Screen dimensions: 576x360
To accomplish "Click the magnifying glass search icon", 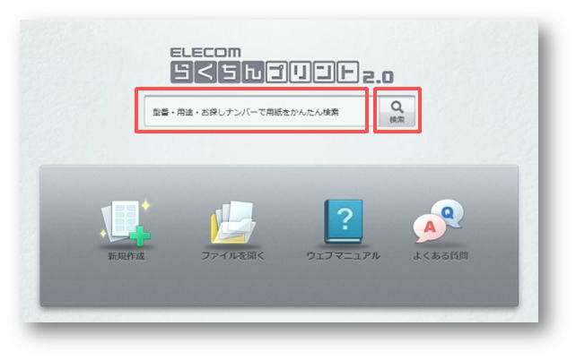I will [397, 107].
